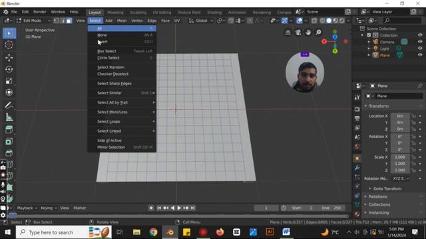Choose the Move tool
Image resolution: width=426 pixels, height=239 pixels.
pyautogui.click(x=9, y=58)
